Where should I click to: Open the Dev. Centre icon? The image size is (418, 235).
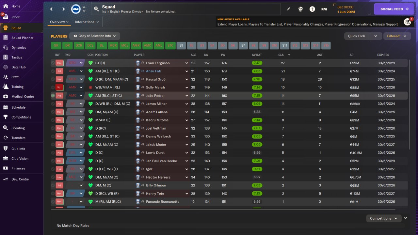(x=6, y=179)
